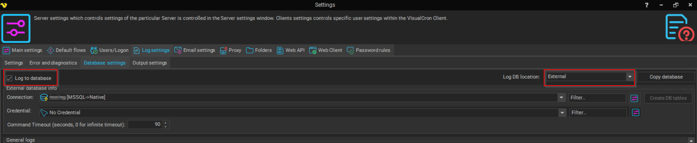This screenshot has width=697, height=143.
Task: Open the Folders tab
Action: pyautogui.click(x=259, y=51)
